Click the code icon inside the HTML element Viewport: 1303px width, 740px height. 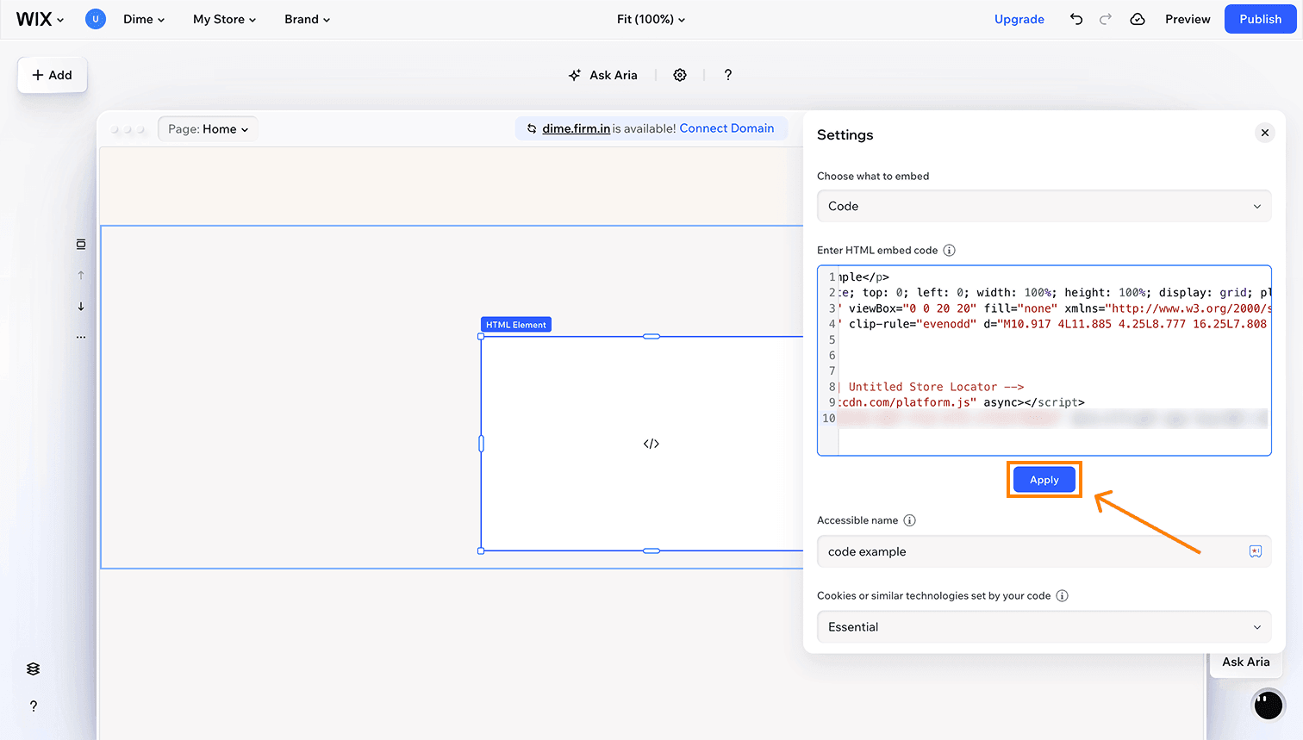point(651,444)
